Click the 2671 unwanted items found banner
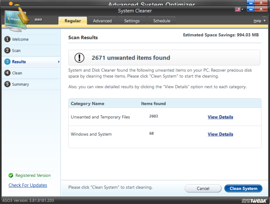 point(164,58)
